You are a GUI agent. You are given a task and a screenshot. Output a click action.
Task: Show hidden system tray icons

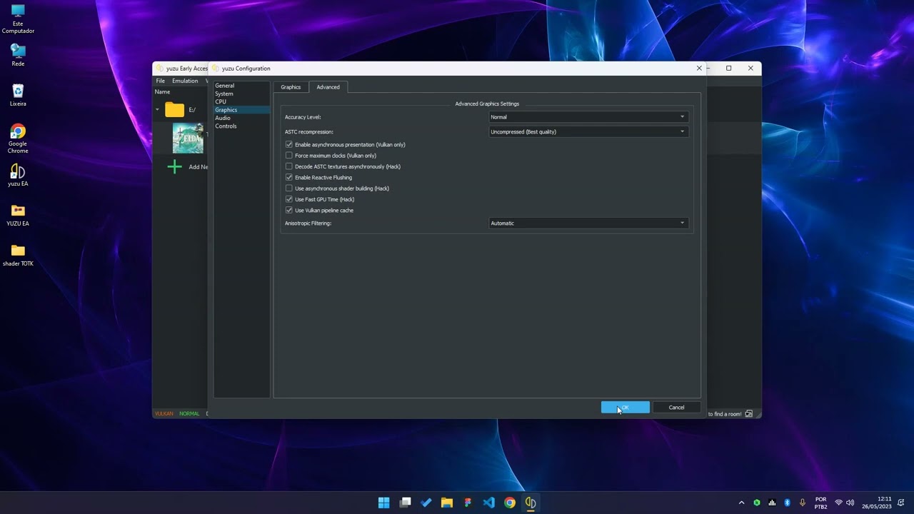(741, 503)
